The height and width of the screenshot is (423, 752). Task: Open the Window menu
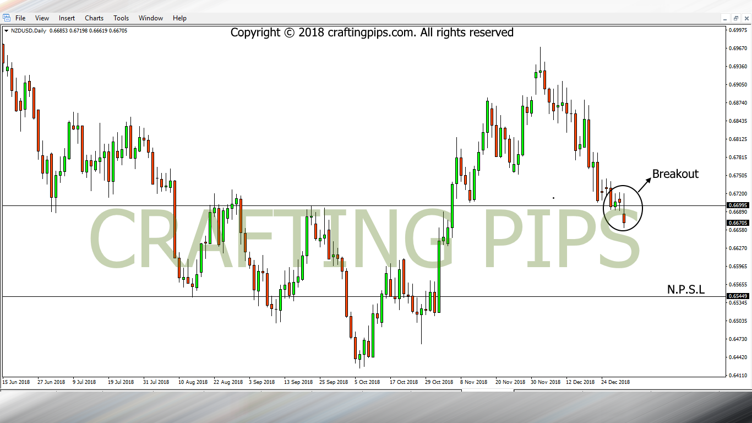pos(151,18)
